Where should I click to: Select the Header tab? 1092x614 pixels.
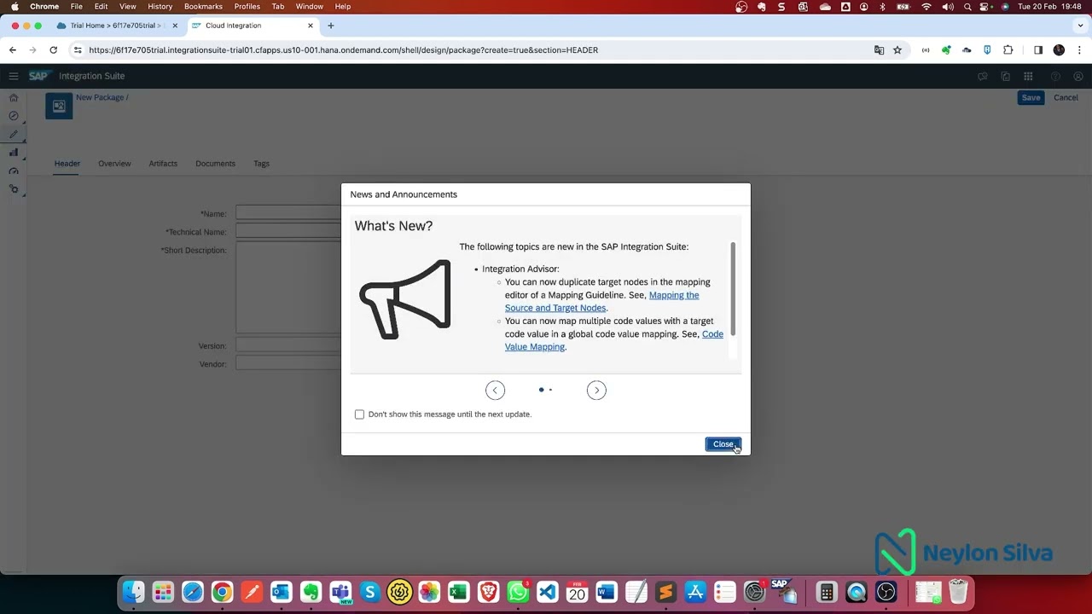pyautogui.click(x=67, y=164)
